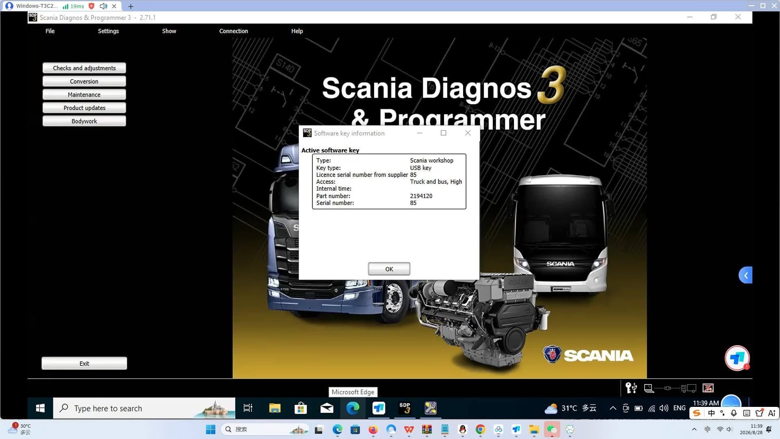
Task: Open the host clock showing 2026/8/28
Action: tap(751, 429)
